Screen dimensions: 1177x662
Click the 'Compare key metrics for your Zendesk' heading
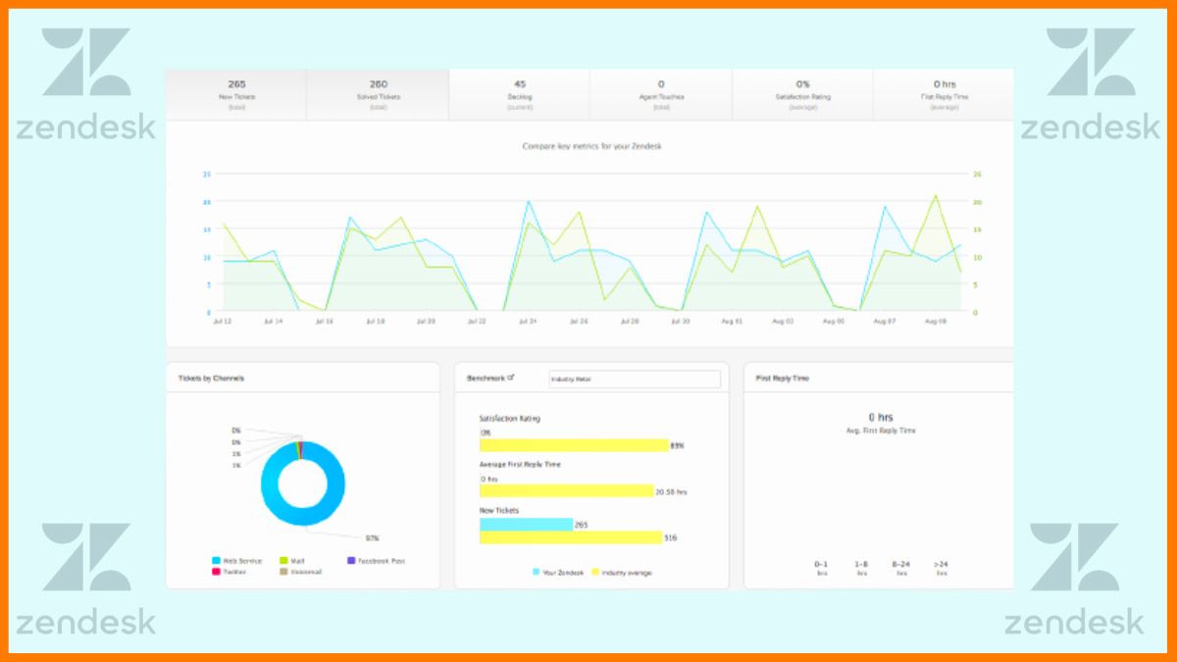[592, 146]
